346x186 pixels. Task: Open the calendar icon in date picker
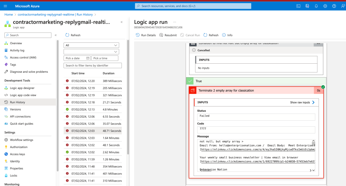click(88, 58)
